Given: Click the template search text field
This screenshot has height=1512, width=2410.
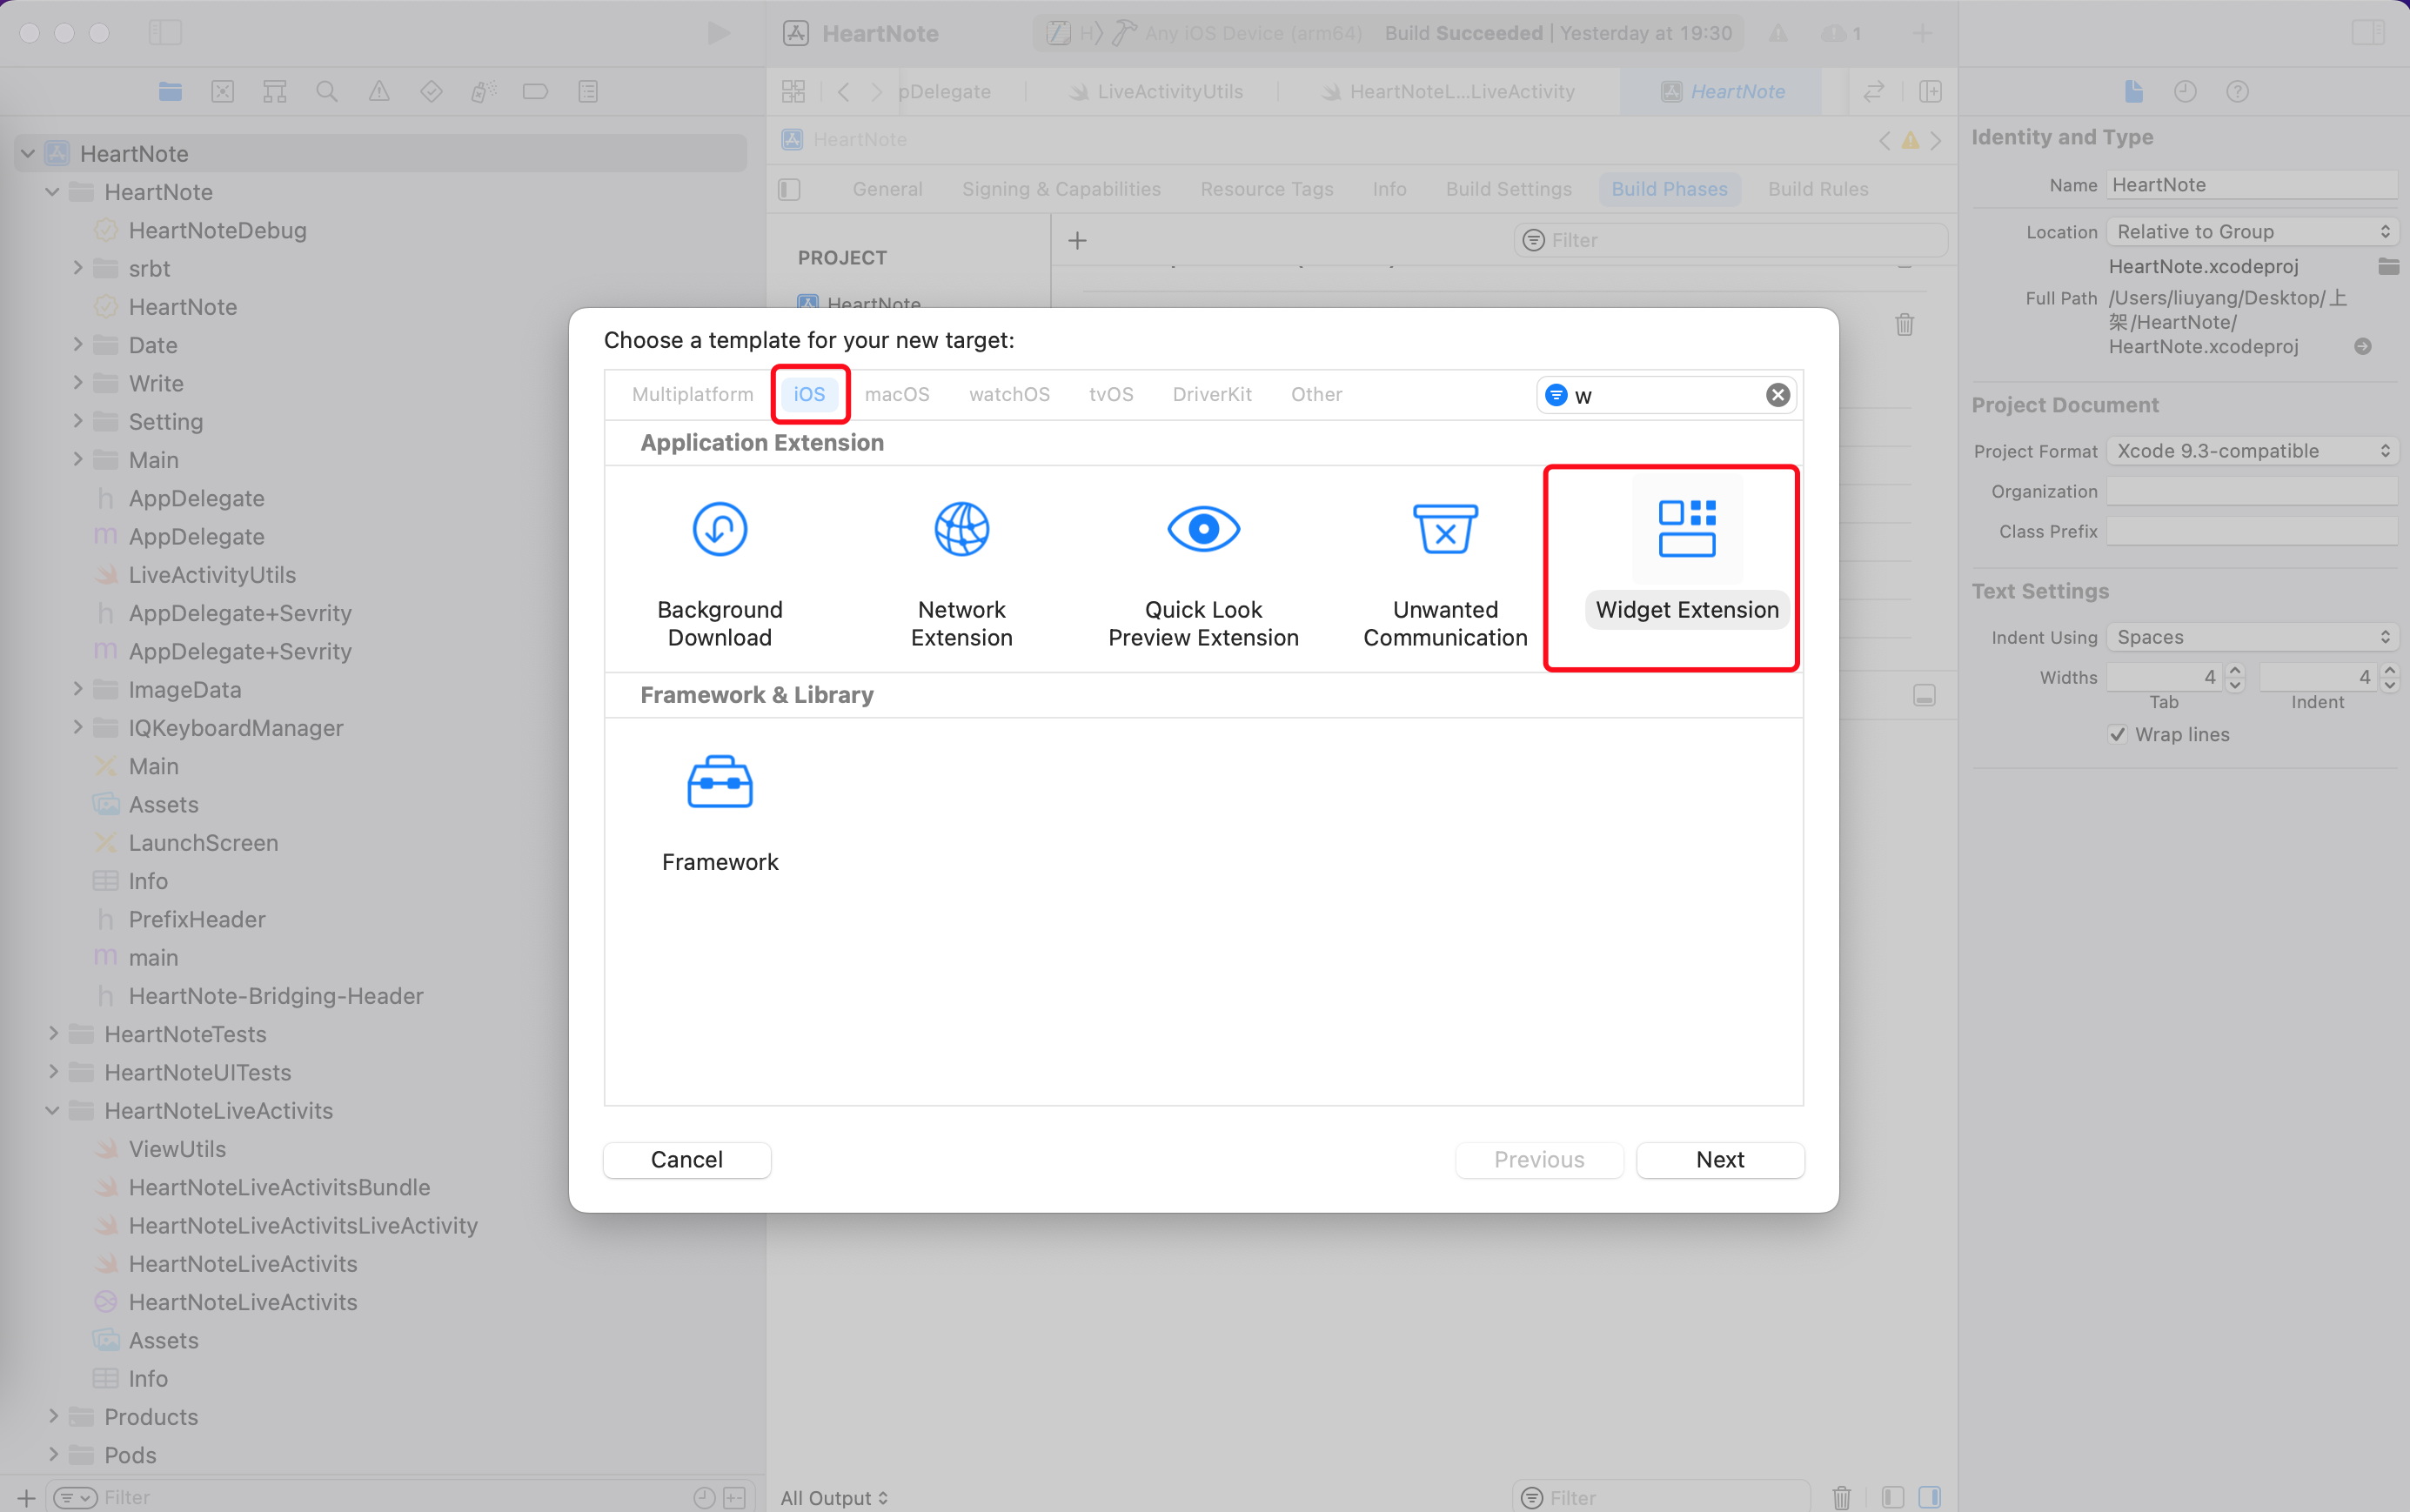Looking at the screenshot, I should 1665,395.
